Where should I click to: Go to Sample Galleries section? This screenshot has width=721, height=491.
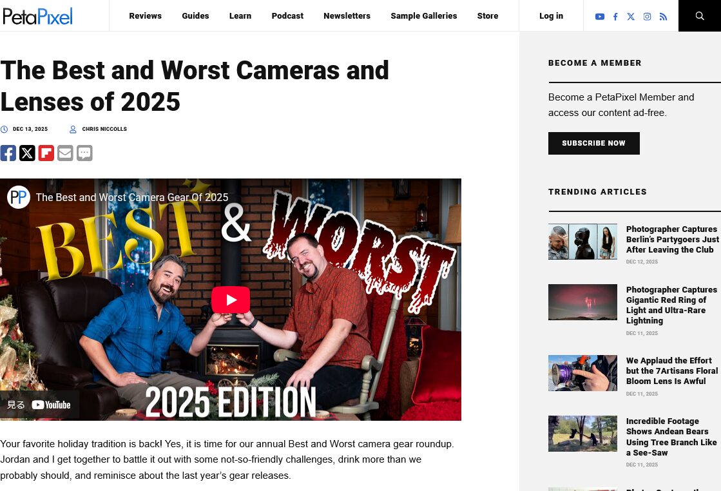pos(423,16)
